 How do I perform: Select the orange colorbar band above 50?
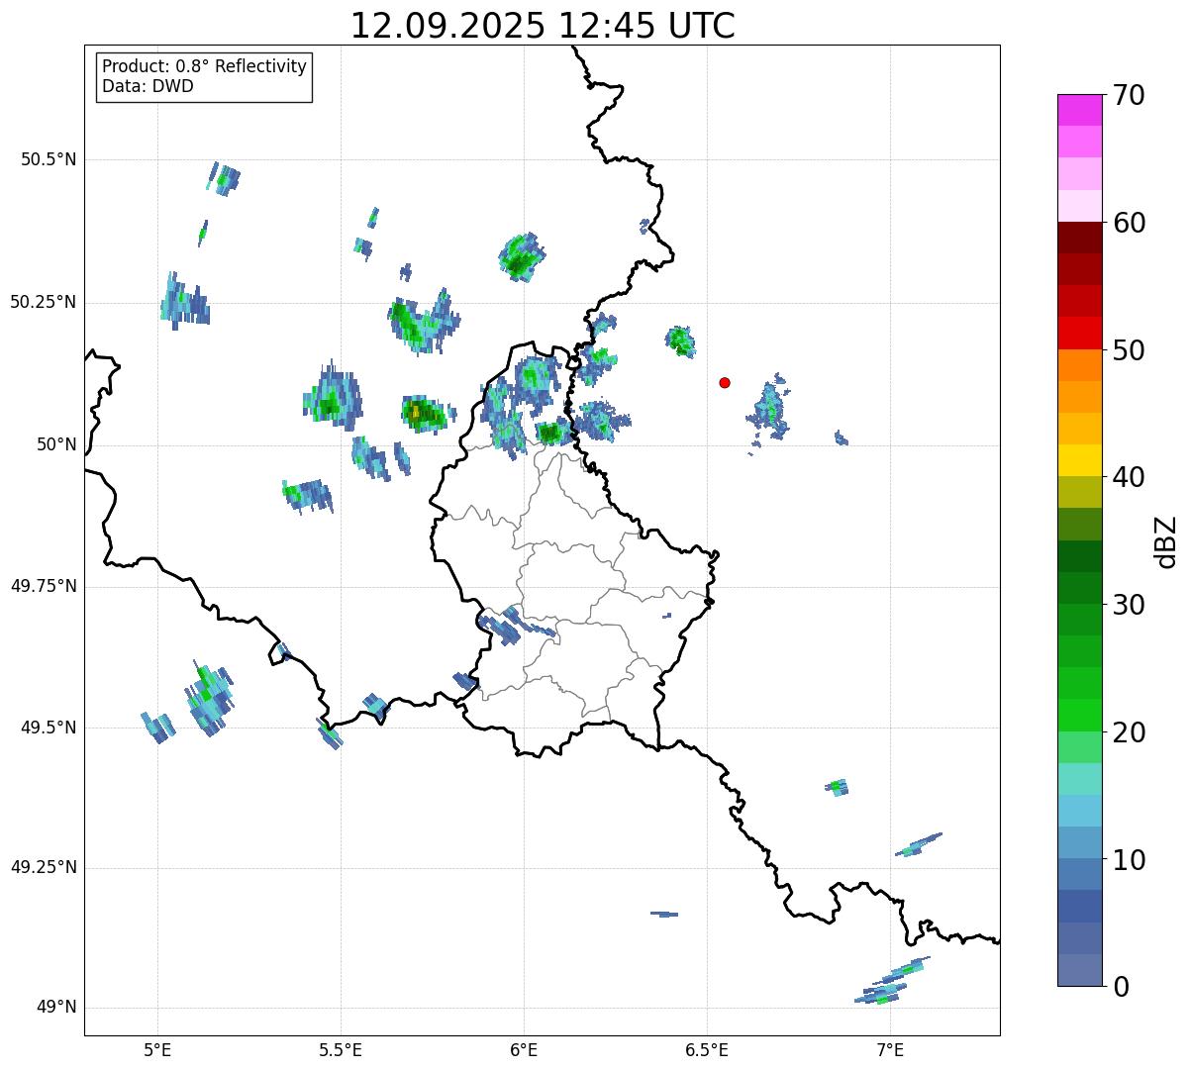[1079, 365]
